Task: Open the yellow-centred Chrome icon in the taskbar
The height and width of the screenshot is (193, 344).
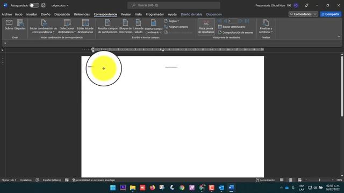Action: [182, 188]
